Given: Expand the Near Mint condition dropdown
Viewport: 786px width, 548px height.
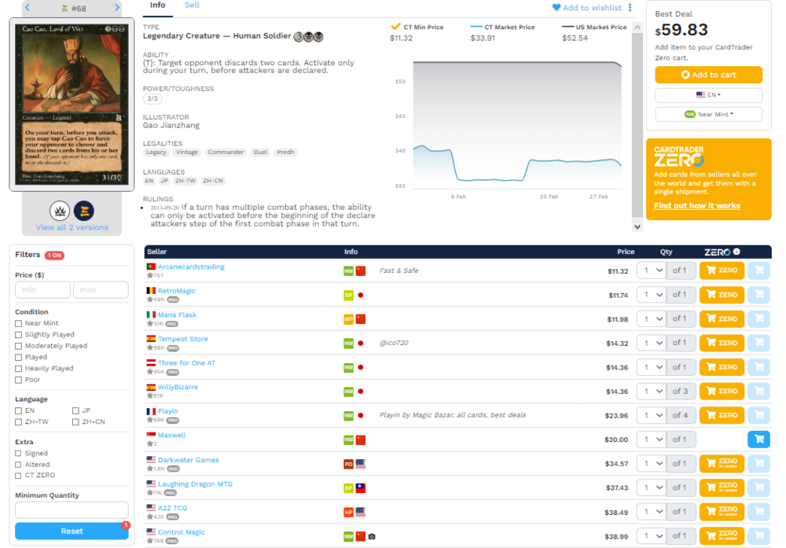Looking at the screenshot, I should 708,115.
